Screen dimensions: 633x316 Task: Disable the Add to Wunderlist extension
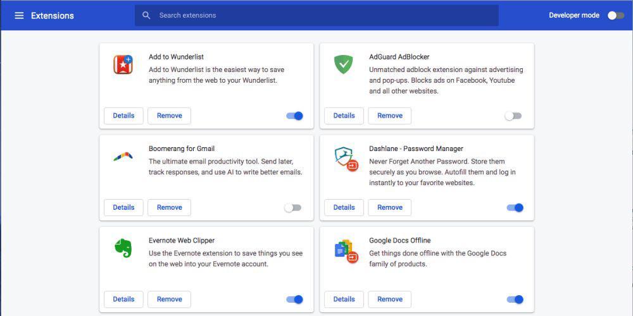[x=295, y=116]
